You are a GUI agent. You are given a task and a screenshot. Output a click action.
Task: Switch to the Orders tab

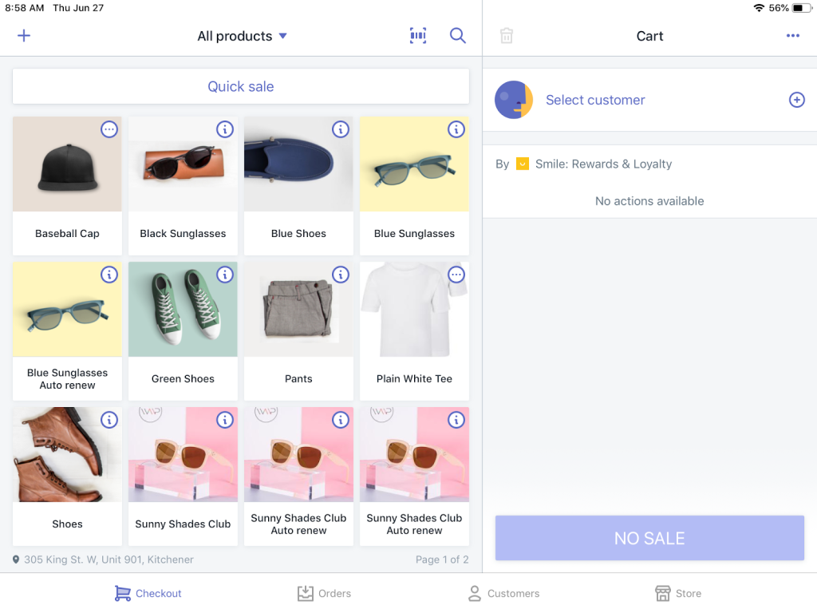pos(324,593)
